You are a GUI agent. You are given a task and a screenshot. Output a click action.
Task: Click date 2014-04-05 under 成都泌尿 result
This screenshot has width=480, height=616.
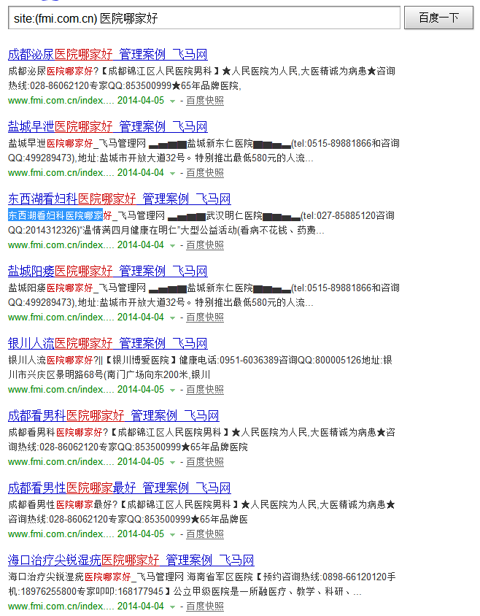coord(141,101)
